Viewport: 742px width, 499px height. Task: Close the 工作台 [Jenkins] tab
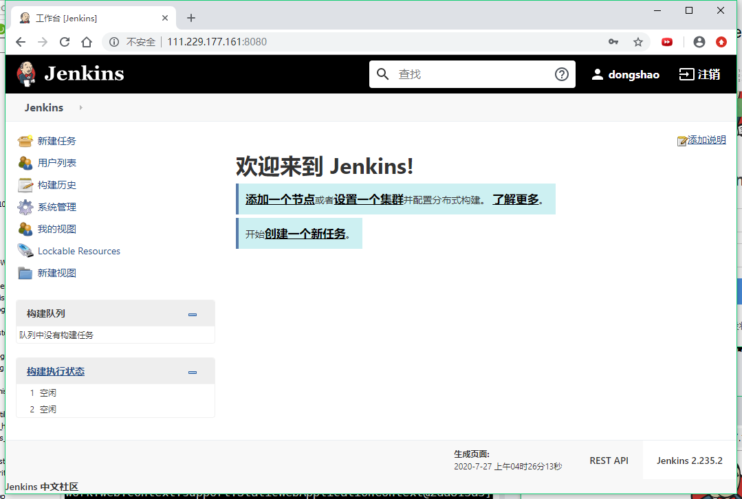[164, 18]
